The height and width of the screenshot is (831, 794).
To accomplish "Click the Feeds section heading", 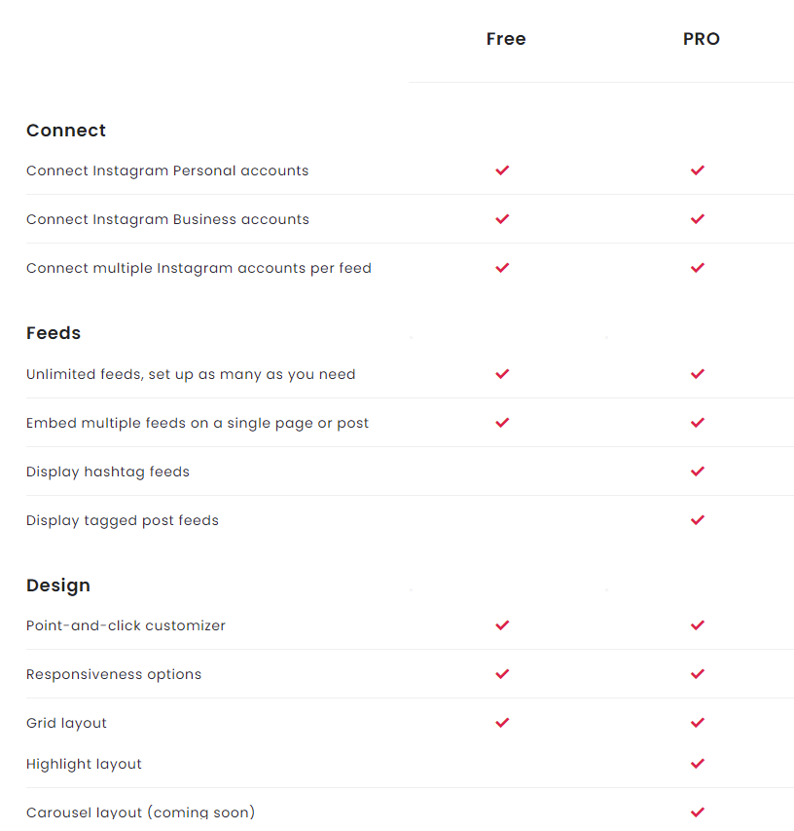I will tap(54, 333).
